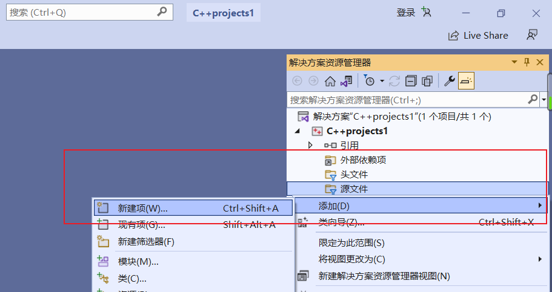The image size is (552, 292).
Task: Click the C++projects1 title label
Action: [x=223, y=13]
